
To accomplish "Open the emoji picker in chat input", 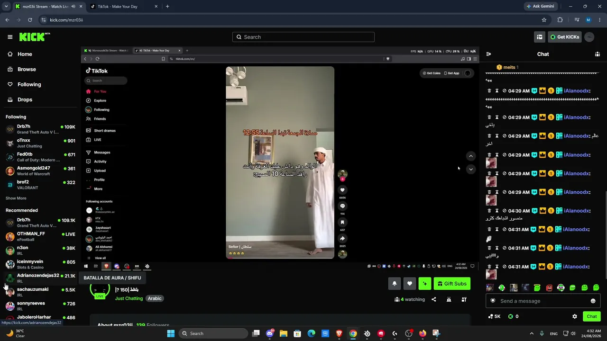I will pos(593,301).
